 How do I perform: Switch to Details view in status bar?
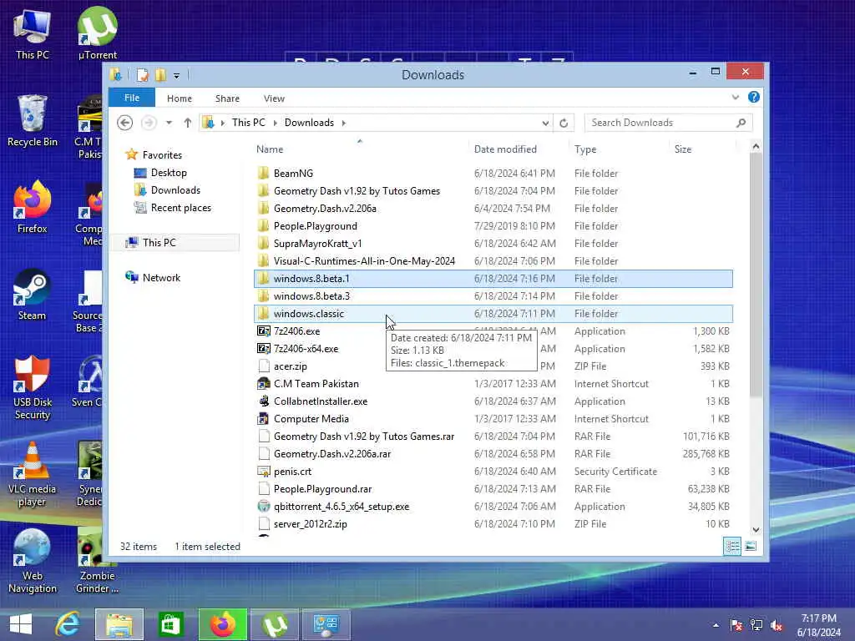[732, 546]
